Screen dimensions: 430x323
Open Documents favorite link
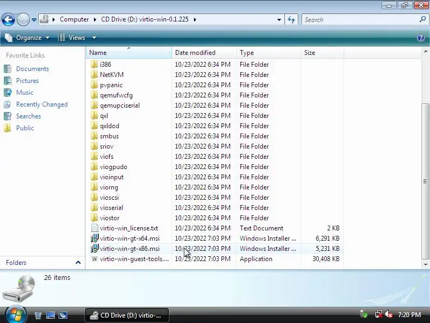(32, 69)
